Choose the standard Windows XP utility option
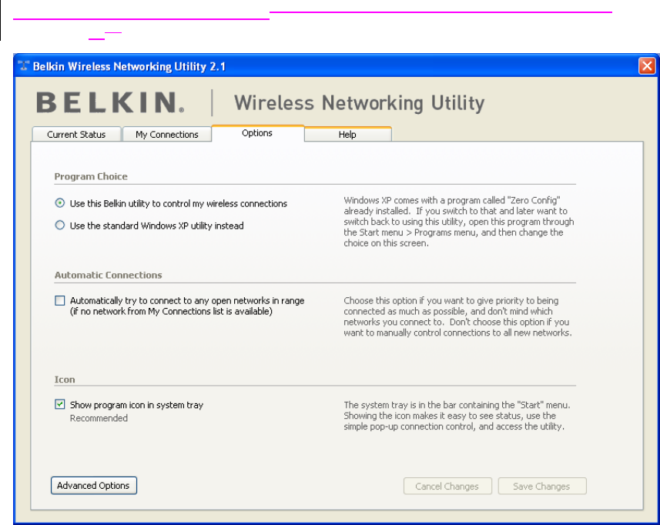 60,226
